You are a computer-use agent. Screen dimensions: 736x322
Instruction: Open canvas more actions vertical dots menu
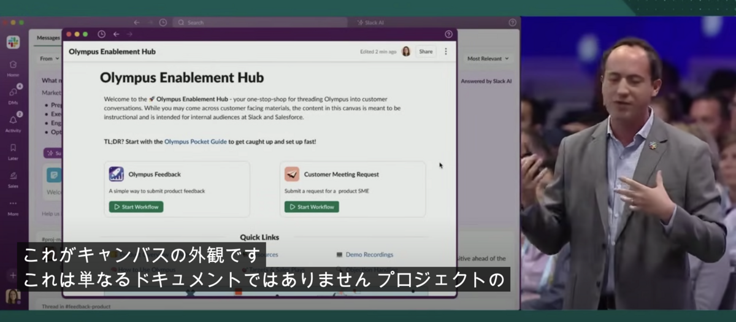[x=446, y=52]
